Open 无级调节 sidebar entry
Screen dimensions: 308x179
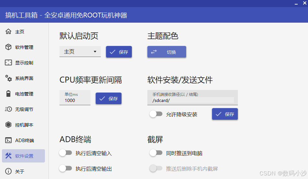23,109
